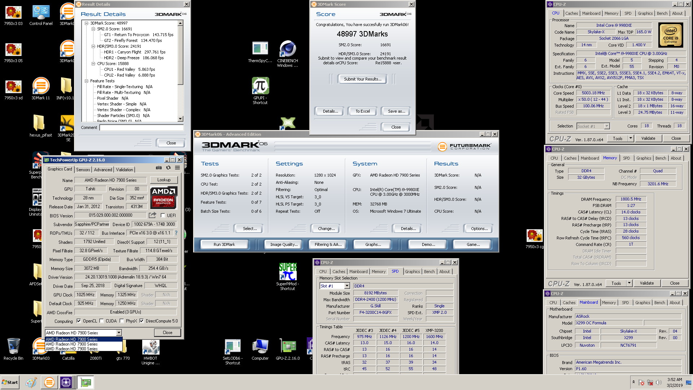693x390 pixels.
Task: Click the Image Quality button
Action: point(284,244)
